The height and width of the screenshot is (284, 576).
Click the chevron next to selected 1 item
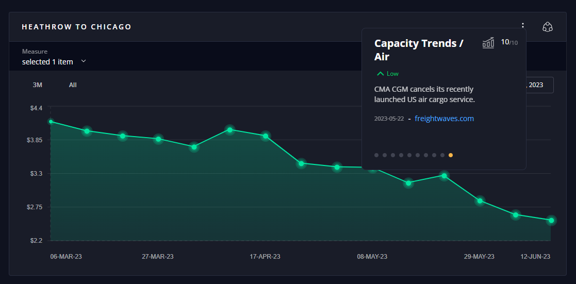click(x=84, y=61)
